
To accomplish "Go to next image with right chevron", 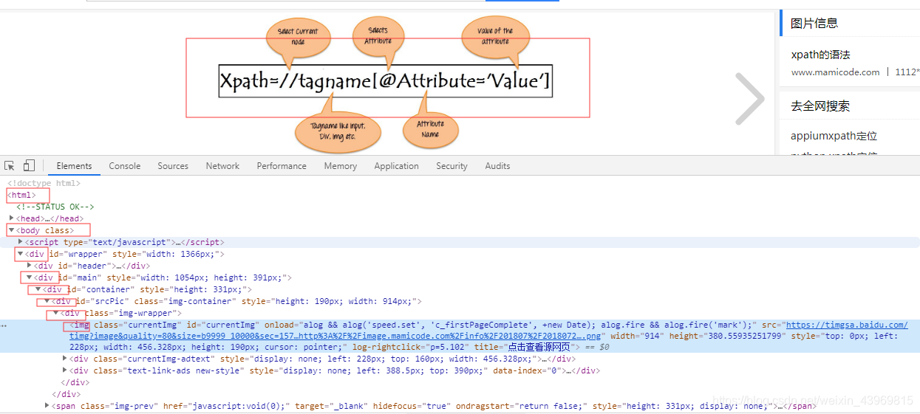I will click(x=750, y=98).
